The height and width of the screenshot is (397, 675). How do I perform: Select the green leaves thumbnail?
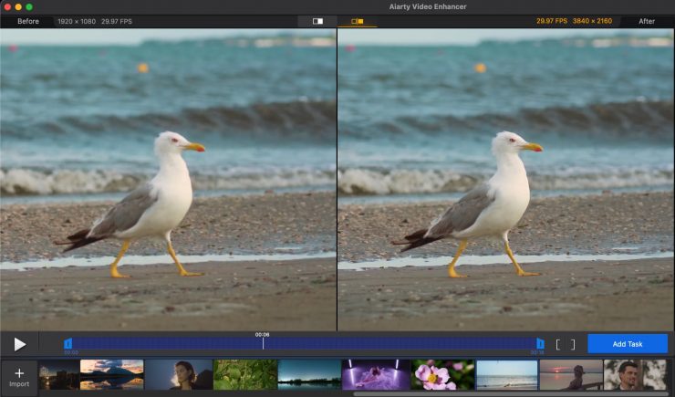(x=245, y=374)
